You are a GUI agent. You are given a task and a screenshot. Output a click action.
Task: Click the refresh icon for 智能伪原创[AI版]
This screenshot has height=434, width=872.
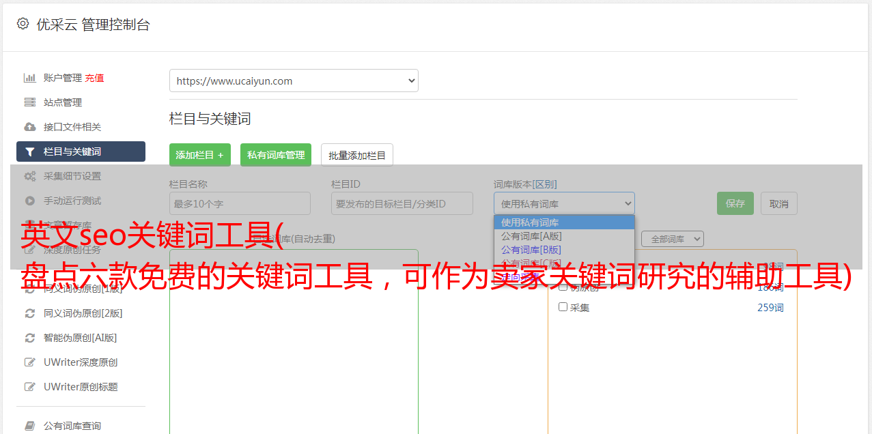tap(30, 338)
